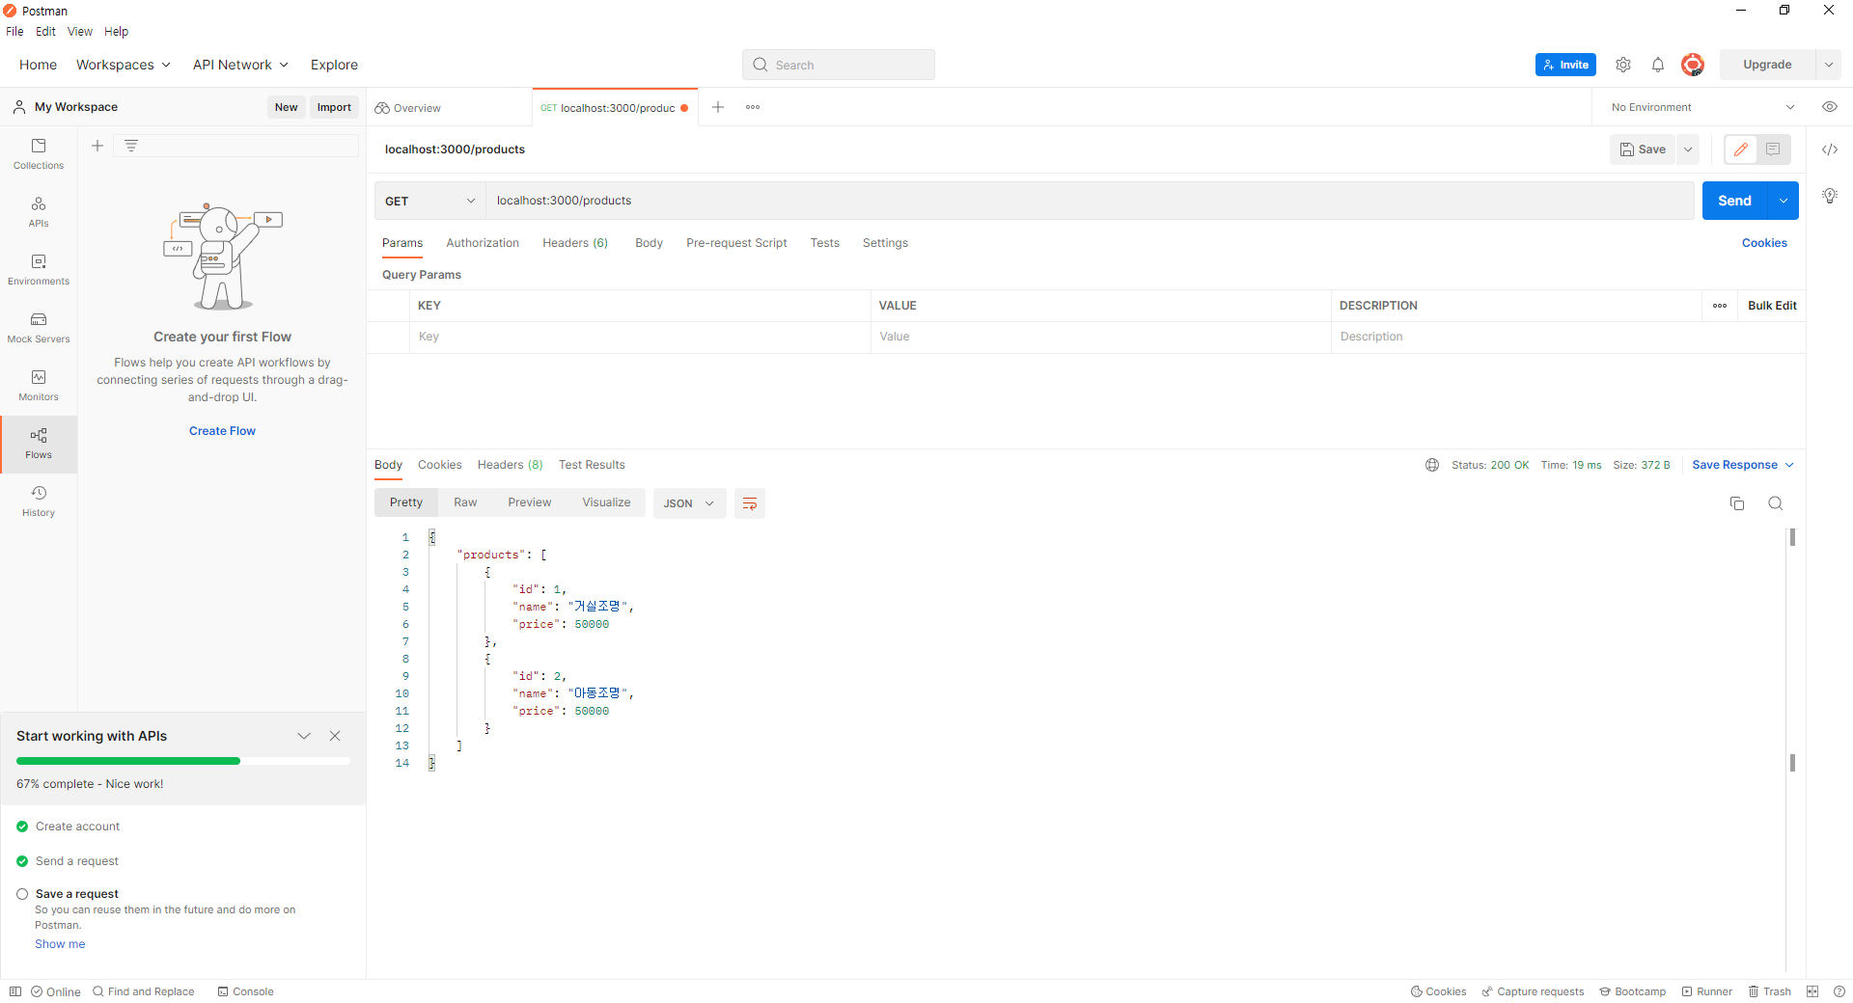The image size is (1853, 1003).
Task: Open the View menu
Action: pos(80,32)
